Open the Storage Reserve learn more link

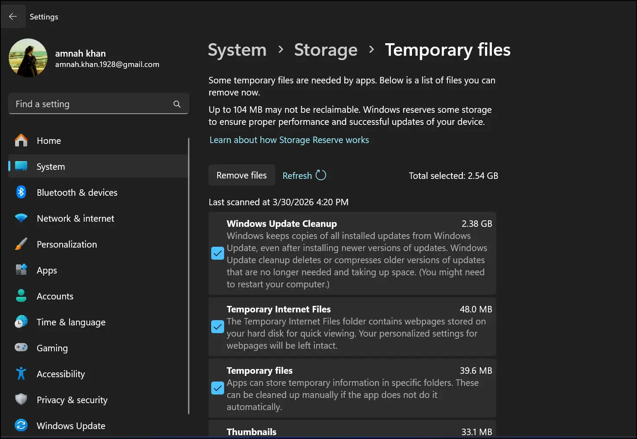click(289, 140)
